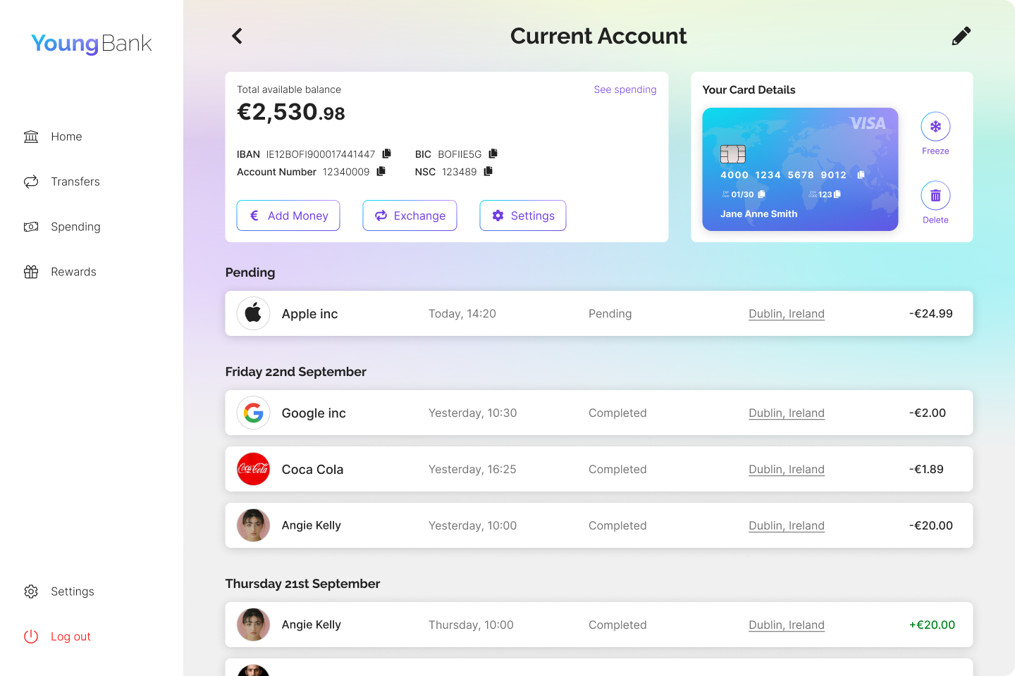
Task: Open the Apple inc pending transaction
Action: 599,313
